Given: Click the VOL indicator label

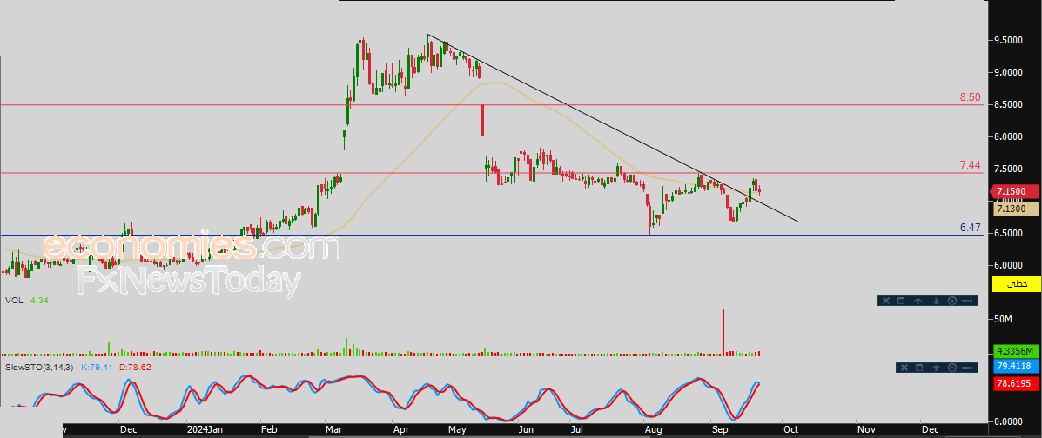Looking at the screenshot, I should click(x=14, y=301).
